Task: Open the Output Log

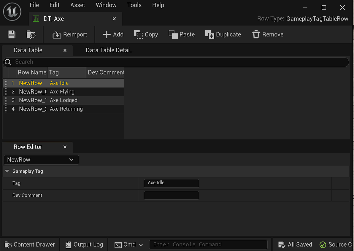Action: point(84,244)
